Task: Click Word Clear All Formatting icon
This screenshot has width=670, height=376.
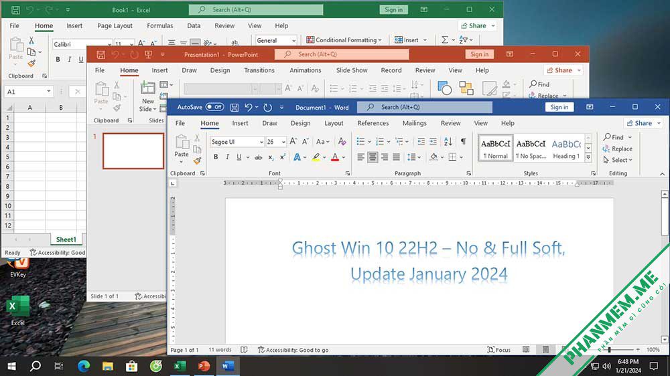Action: (342, 141)
